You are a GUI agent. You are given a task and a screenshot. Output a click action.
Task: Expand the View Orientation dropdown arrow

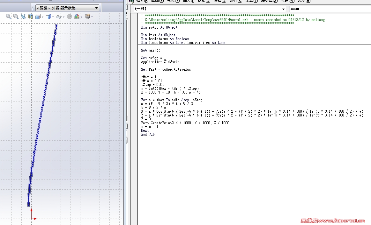pos(43,17)
